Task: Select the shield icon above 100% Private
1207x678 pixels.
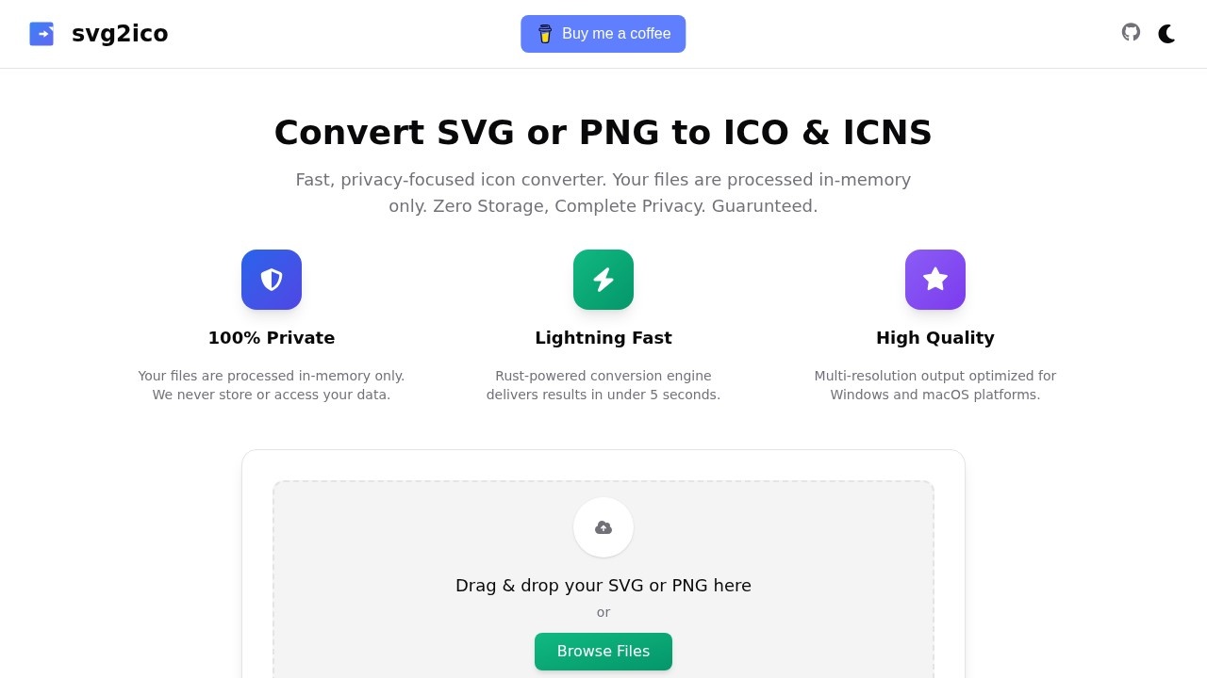Action: [272, 279]
